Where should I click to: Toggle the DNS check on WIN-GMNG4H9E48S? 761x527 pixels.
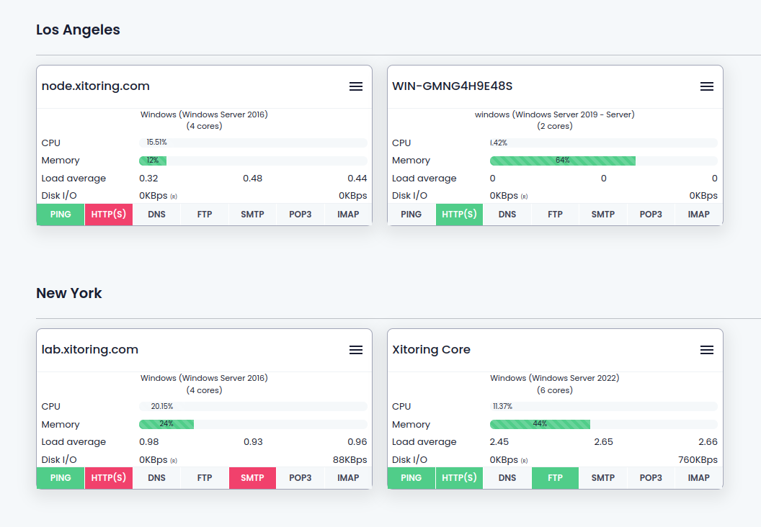[507, 214]
